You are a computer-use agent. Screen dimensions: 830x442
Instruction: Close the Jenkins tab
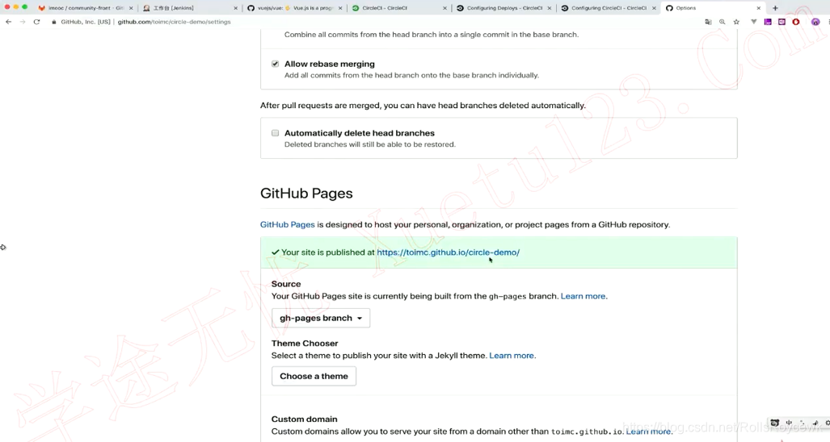(x=235, y=8)
